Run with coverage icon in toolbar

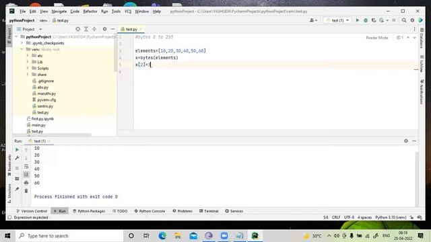point(374,20)
